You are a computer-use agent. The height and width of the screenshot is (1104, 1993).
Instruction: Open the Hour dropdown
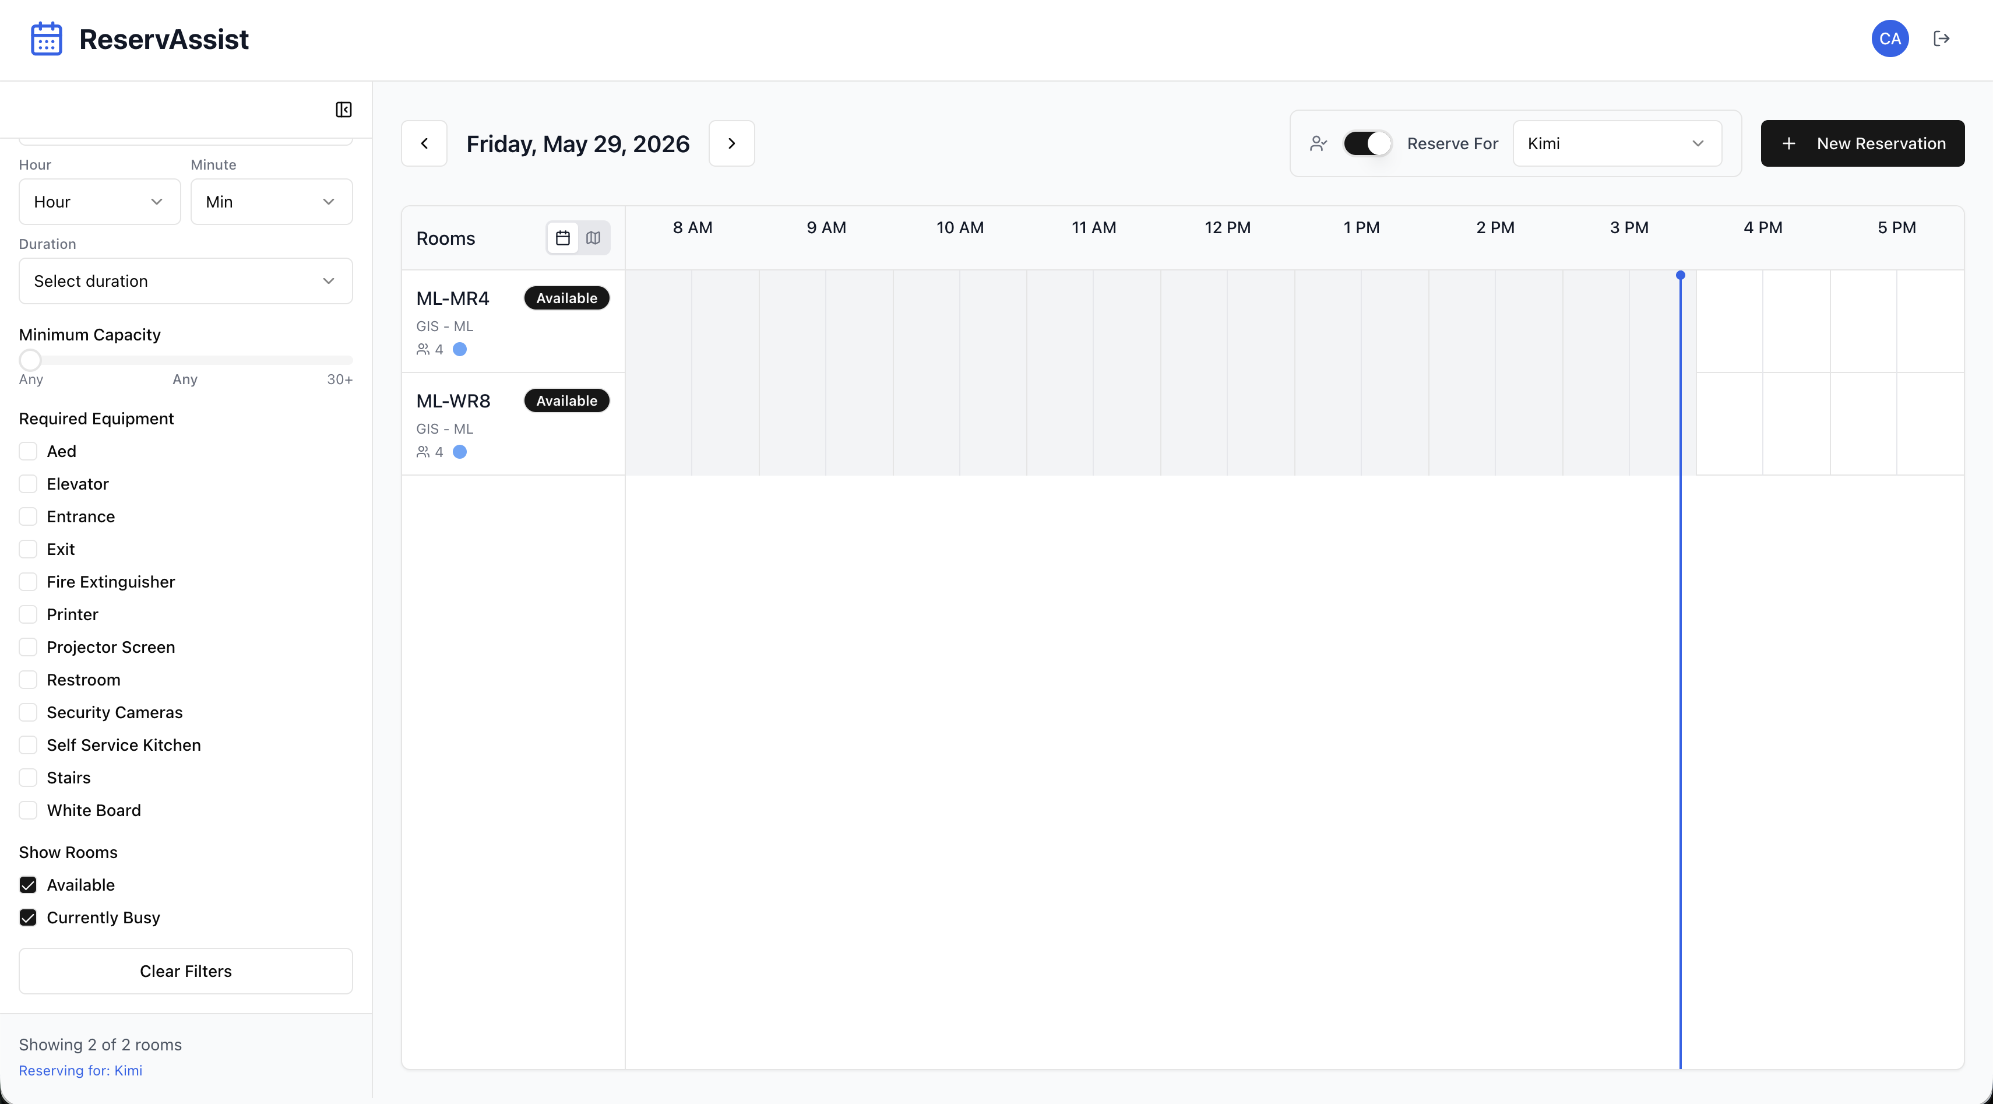click(99, 202)
